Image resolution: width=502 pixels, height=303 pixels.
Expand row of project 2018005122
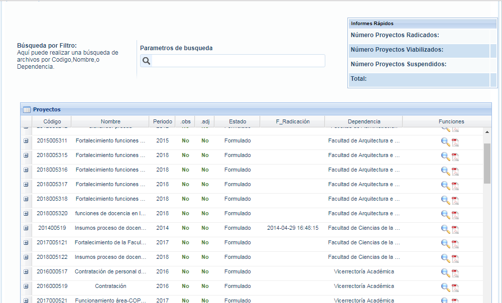tap(26, 257)
